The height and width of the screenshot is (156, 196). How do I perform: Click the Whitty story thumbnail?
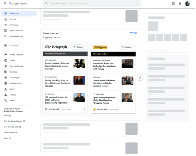pyautogui.click(x=79, y=81)
